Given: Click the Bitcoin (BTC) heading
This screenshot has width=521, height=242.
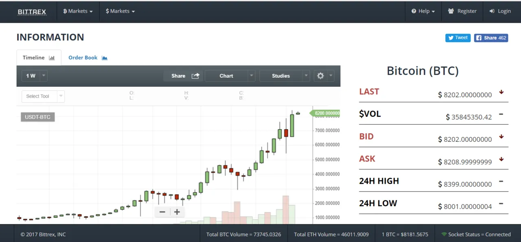Looking at the screenshot, I should 422,71.
